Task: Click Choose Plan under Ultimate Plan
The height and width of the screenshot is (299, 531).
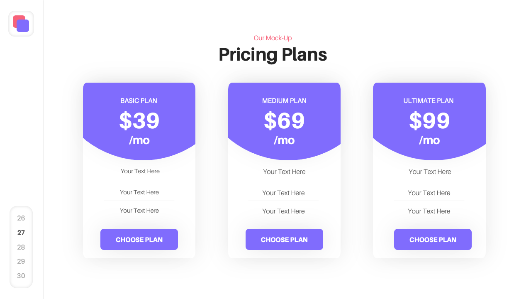Action: (433, 239)
